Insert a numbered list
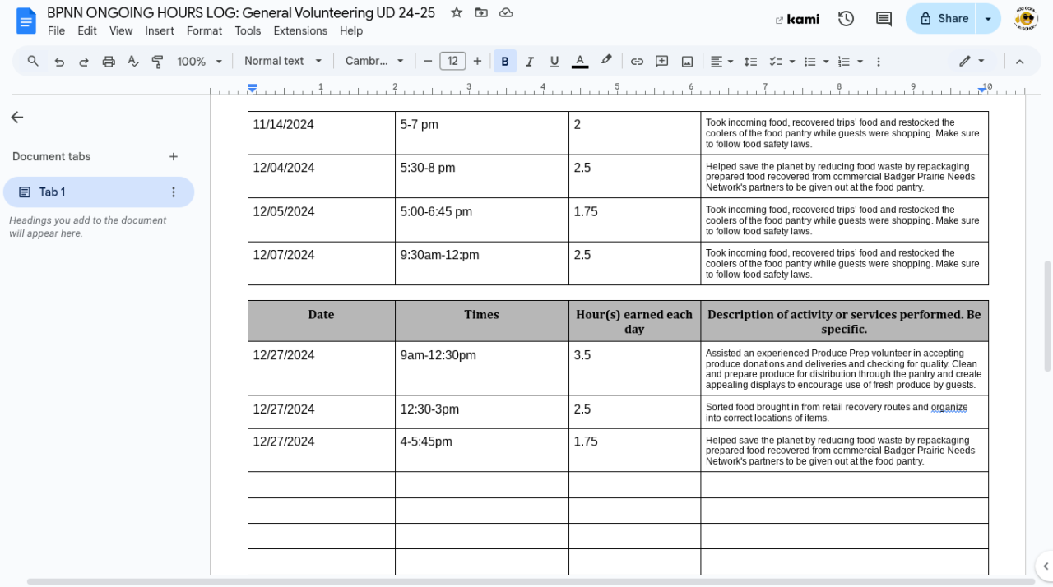 pyautogui.click(x=843, y=61)
